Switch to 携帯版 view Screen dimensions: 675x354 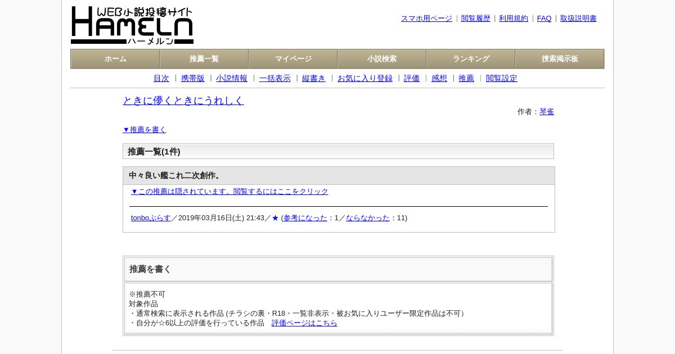(x=193, y=79)
